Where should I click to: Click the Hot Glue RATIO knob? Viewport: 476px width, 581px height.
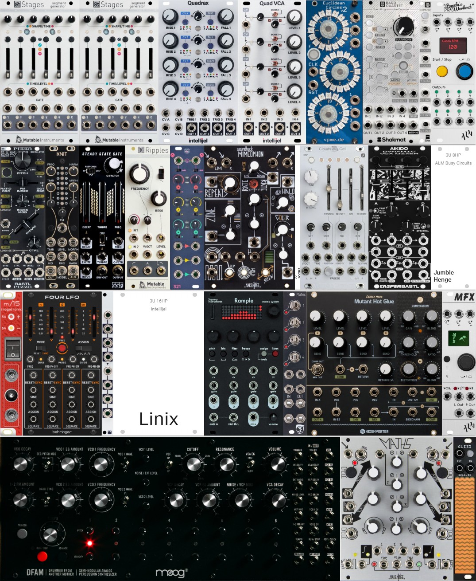[x=431, y=343]
